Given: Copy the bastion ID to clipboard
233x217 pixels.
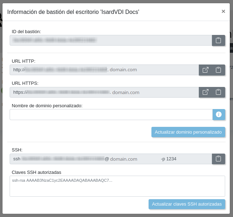Looking at the screenshot, I should (x=218, y=41).
